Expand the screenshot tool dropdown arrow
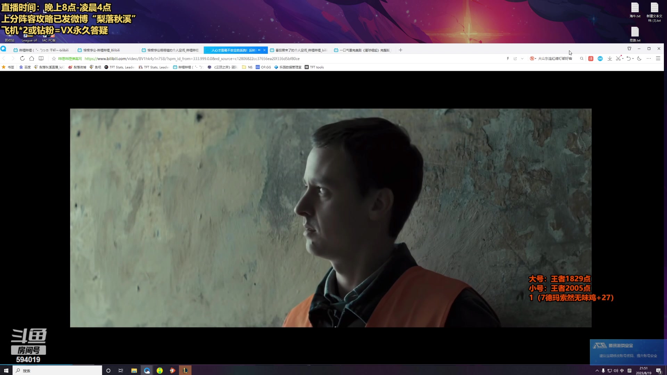Viewport: 667px width, 375px height. (623, 59)
